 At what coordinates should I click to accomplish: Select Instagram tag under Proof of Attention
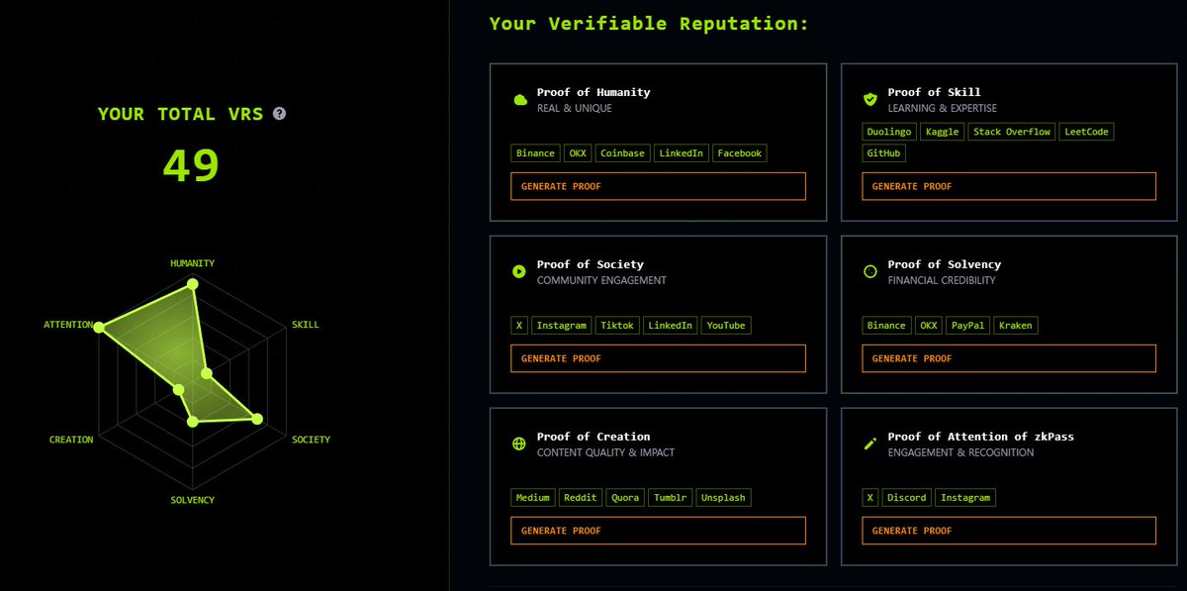[965, 498]
